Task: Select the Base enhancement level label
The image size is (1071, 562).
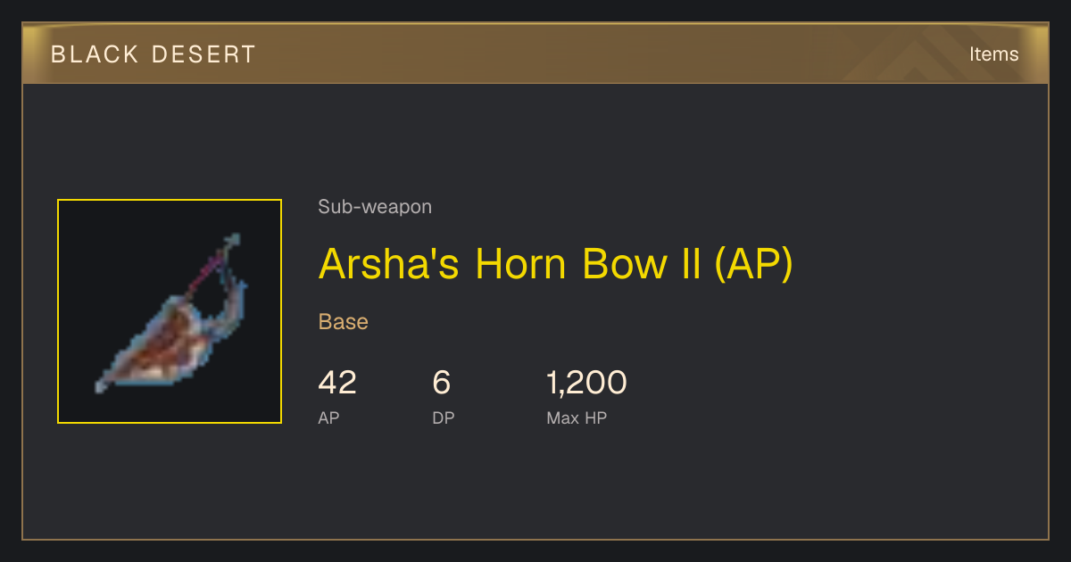Action: point(344,322)
